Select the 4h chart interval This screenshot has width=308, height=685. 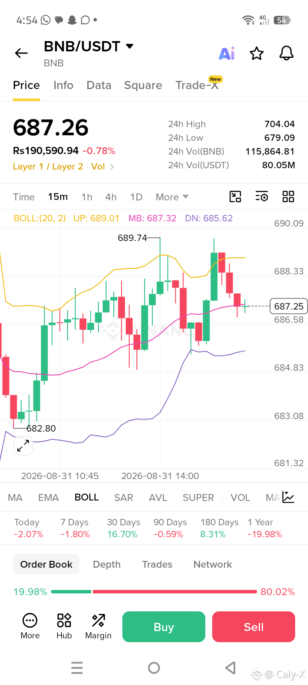tap(111, 197)
